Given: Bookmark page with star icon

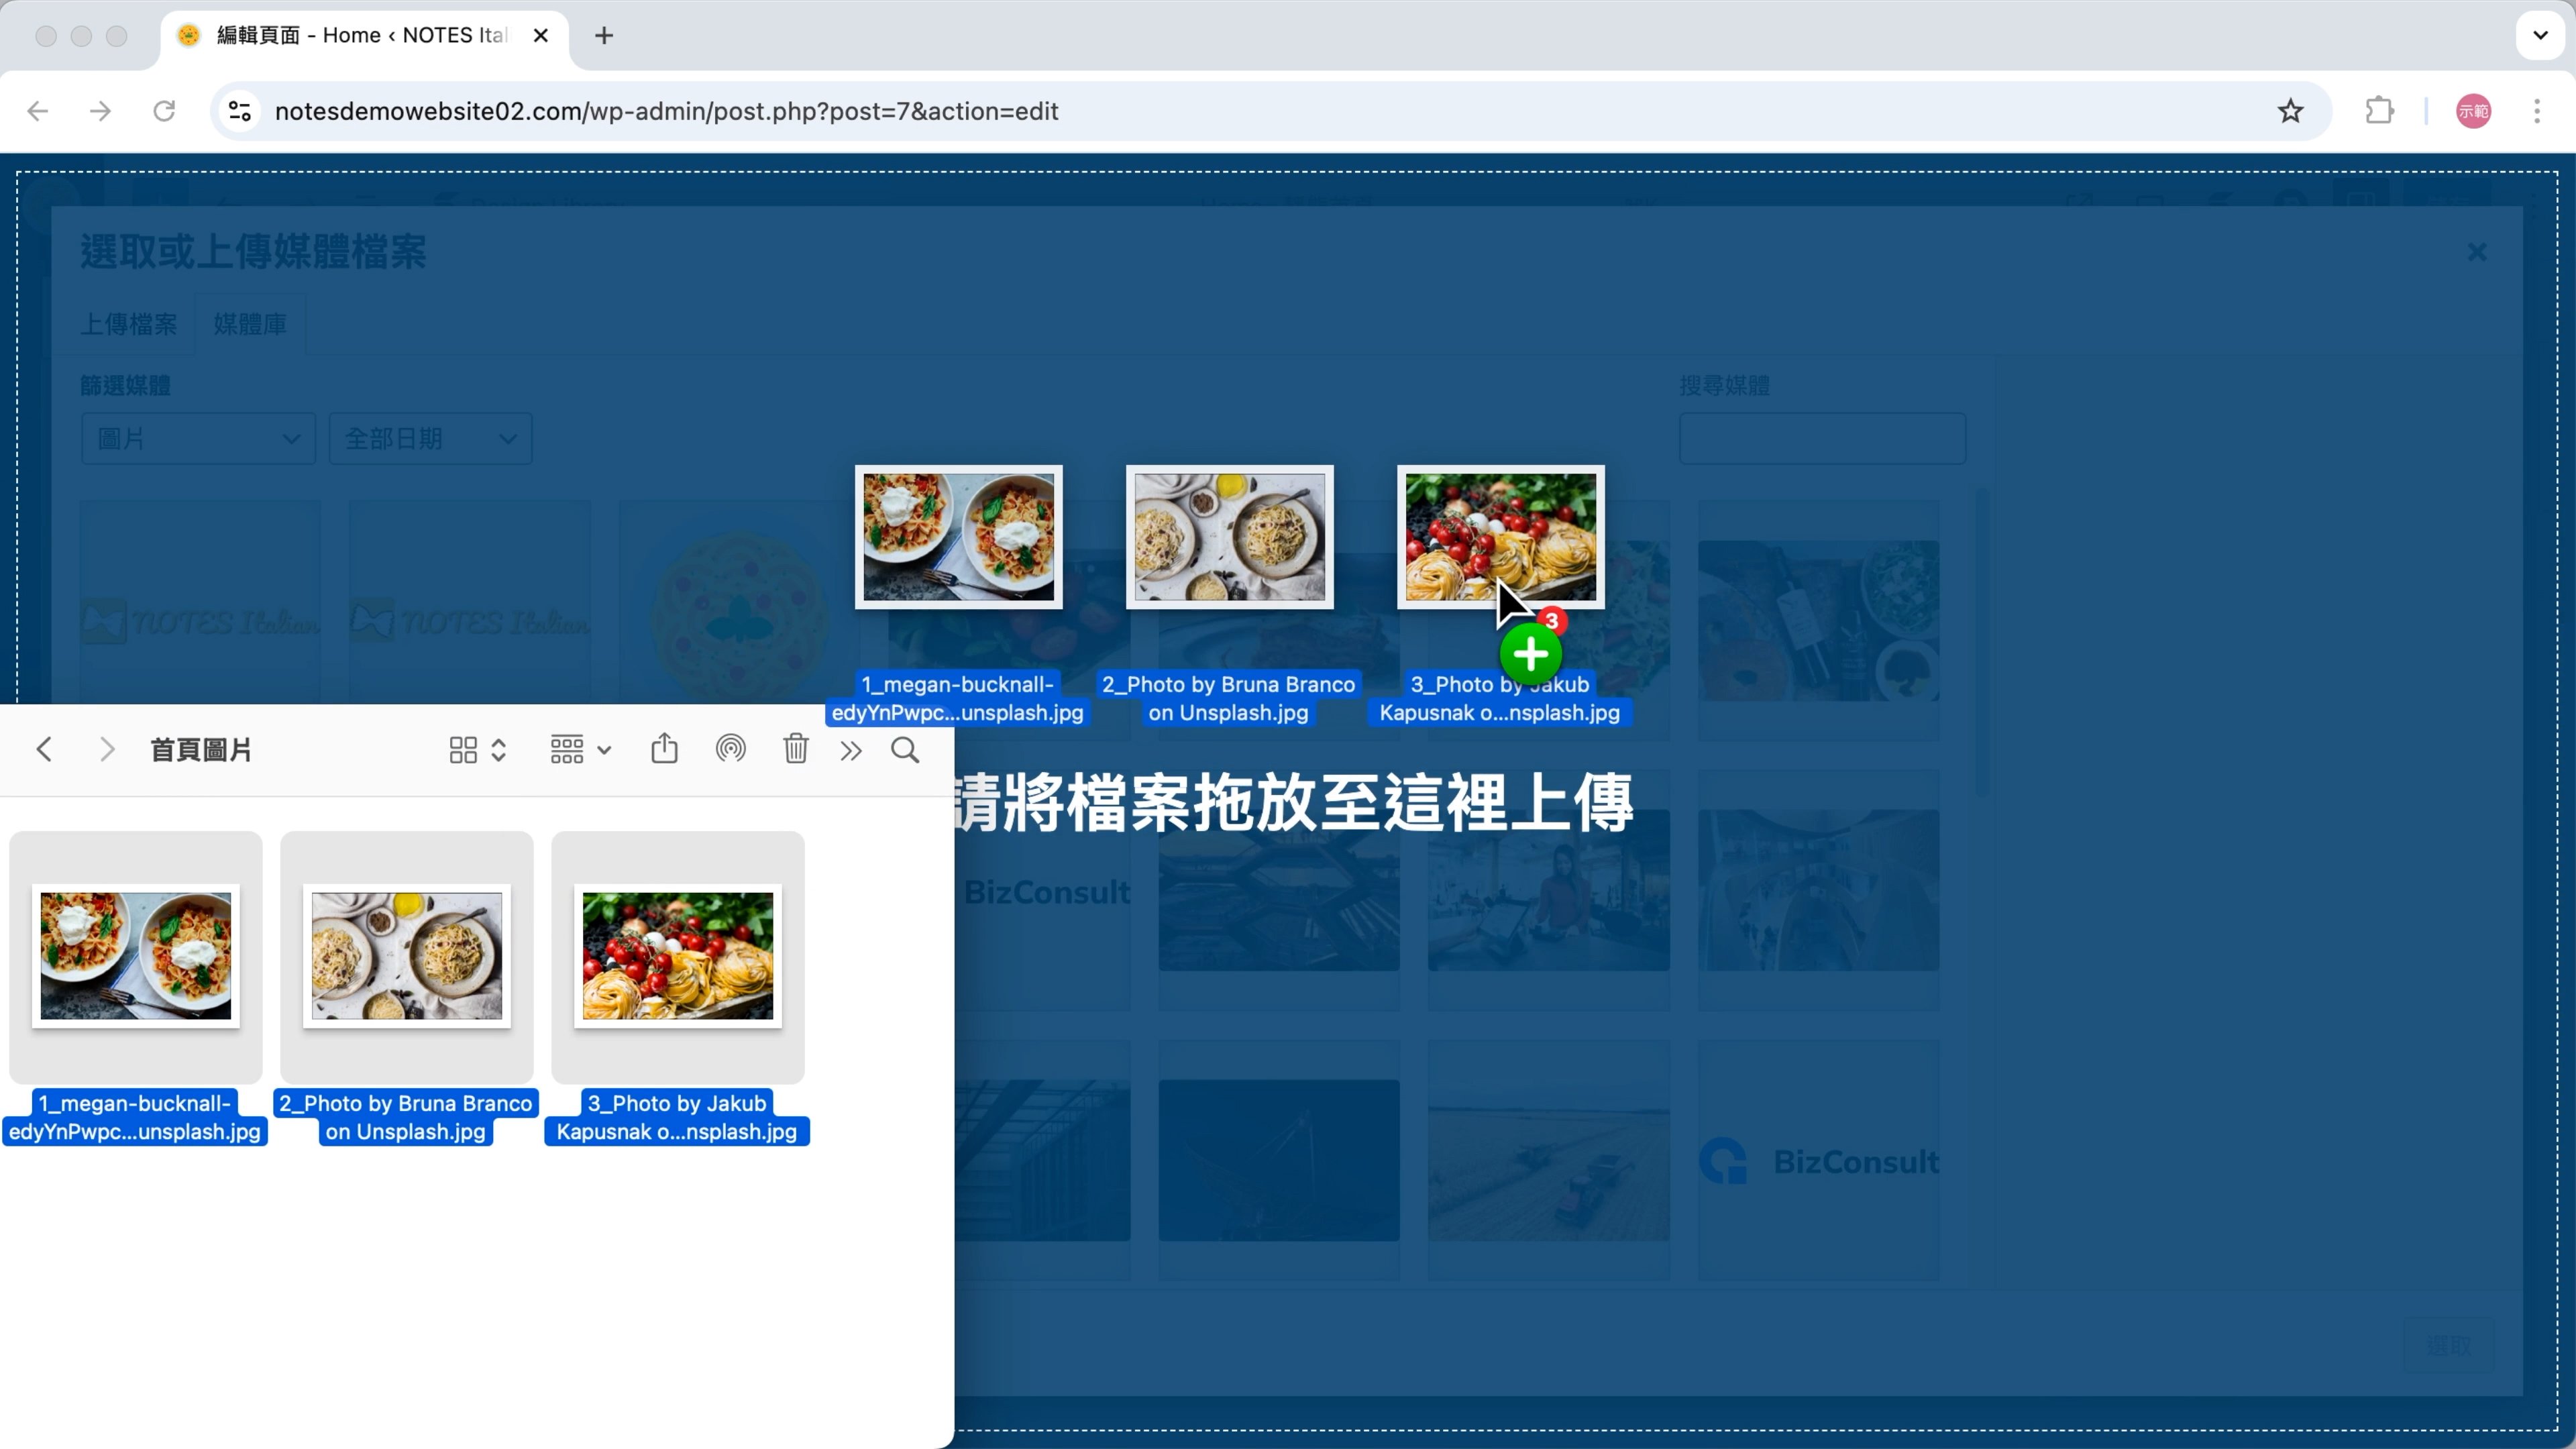Looking at the screenshot, I should (x=2290, y=111).
